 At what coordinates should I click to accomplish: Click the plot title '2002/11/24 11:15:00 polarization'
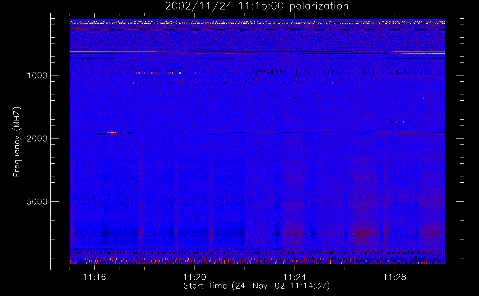[x=257, y=6]
